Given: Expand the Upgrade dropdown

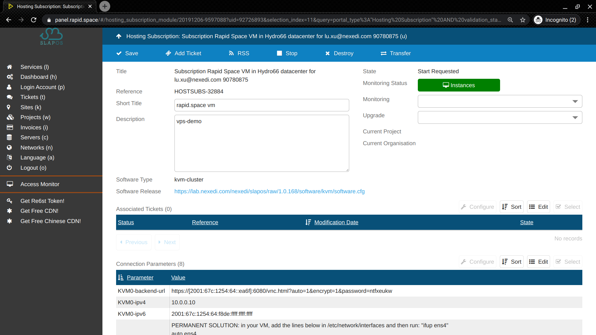Looking at the screenshot, I should (x=500, y=118).
